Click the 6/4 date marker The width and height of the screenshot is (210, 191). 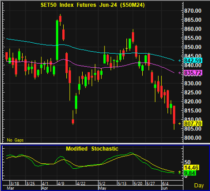(x=165, y=183)
